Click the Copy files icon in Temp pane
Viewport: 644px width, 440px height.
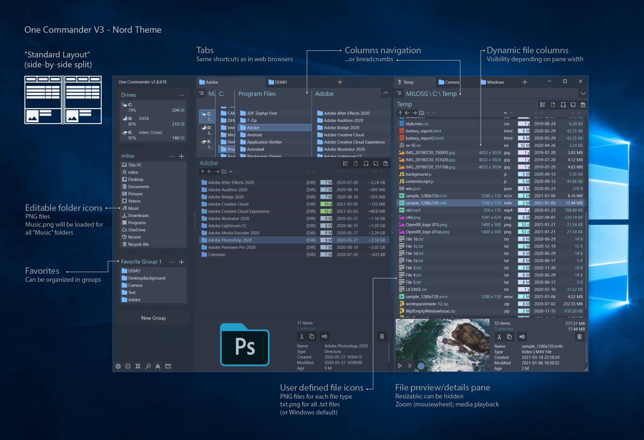[511, 337]
